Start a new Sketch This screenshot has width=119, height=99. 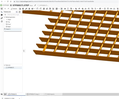pyautogui.click(x=14, y=9)
